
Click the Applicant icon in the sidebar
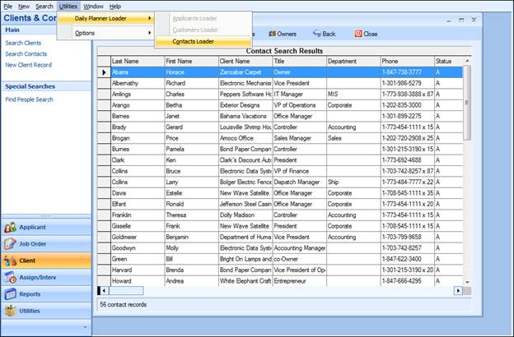point(12,227)
